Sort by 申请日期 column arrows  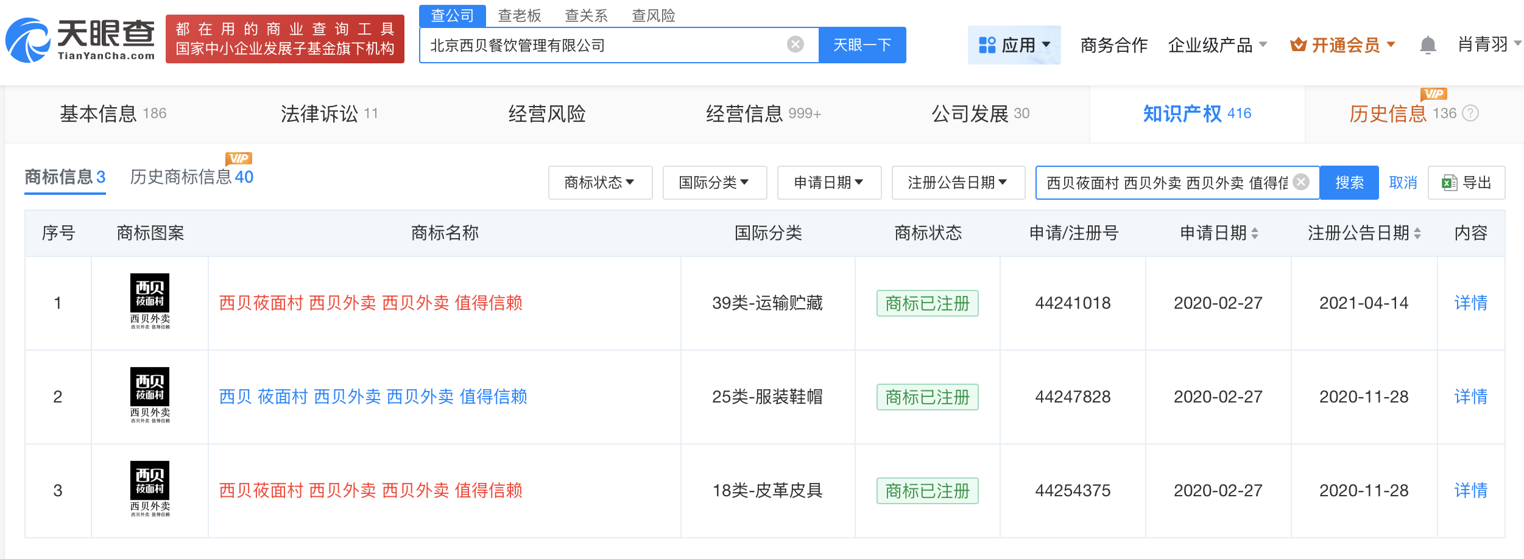1255,233
